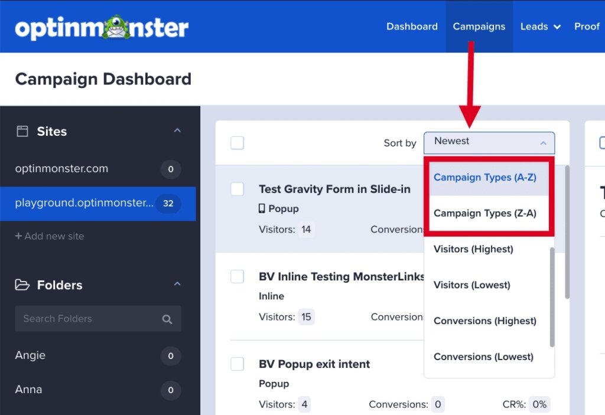Viewport: 605px width, 415px height.
Task: Click the OptinMonster logo
Action: coord(100,26)
